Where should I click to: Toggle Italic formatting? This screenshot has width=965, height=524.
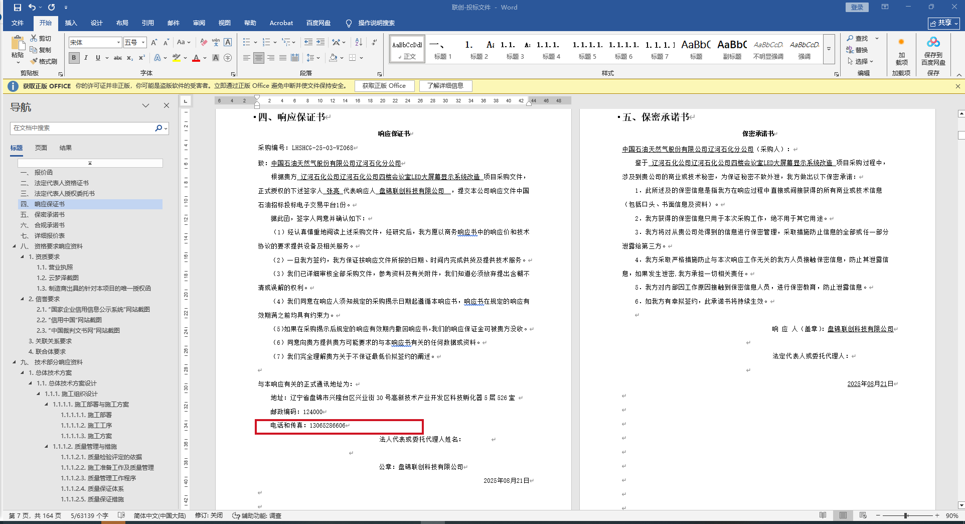click(x=86, y=58)
